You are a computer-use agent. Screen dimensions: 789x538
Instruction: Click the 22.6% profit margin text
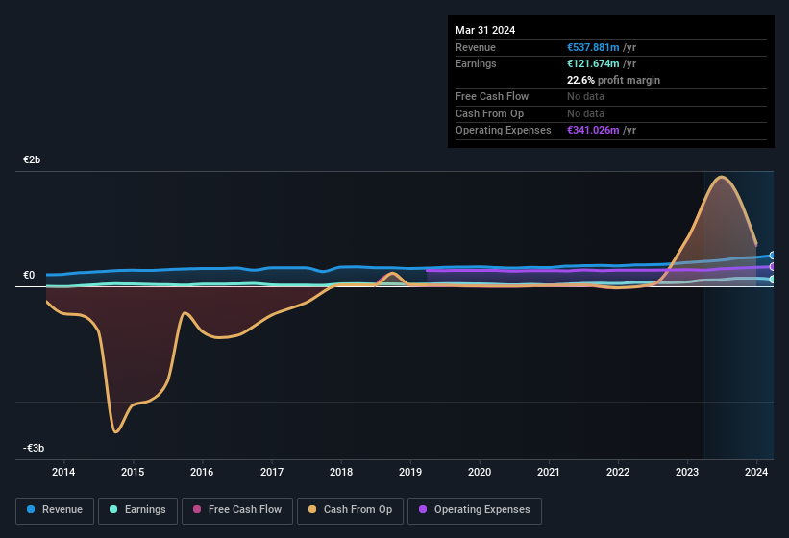613,80
